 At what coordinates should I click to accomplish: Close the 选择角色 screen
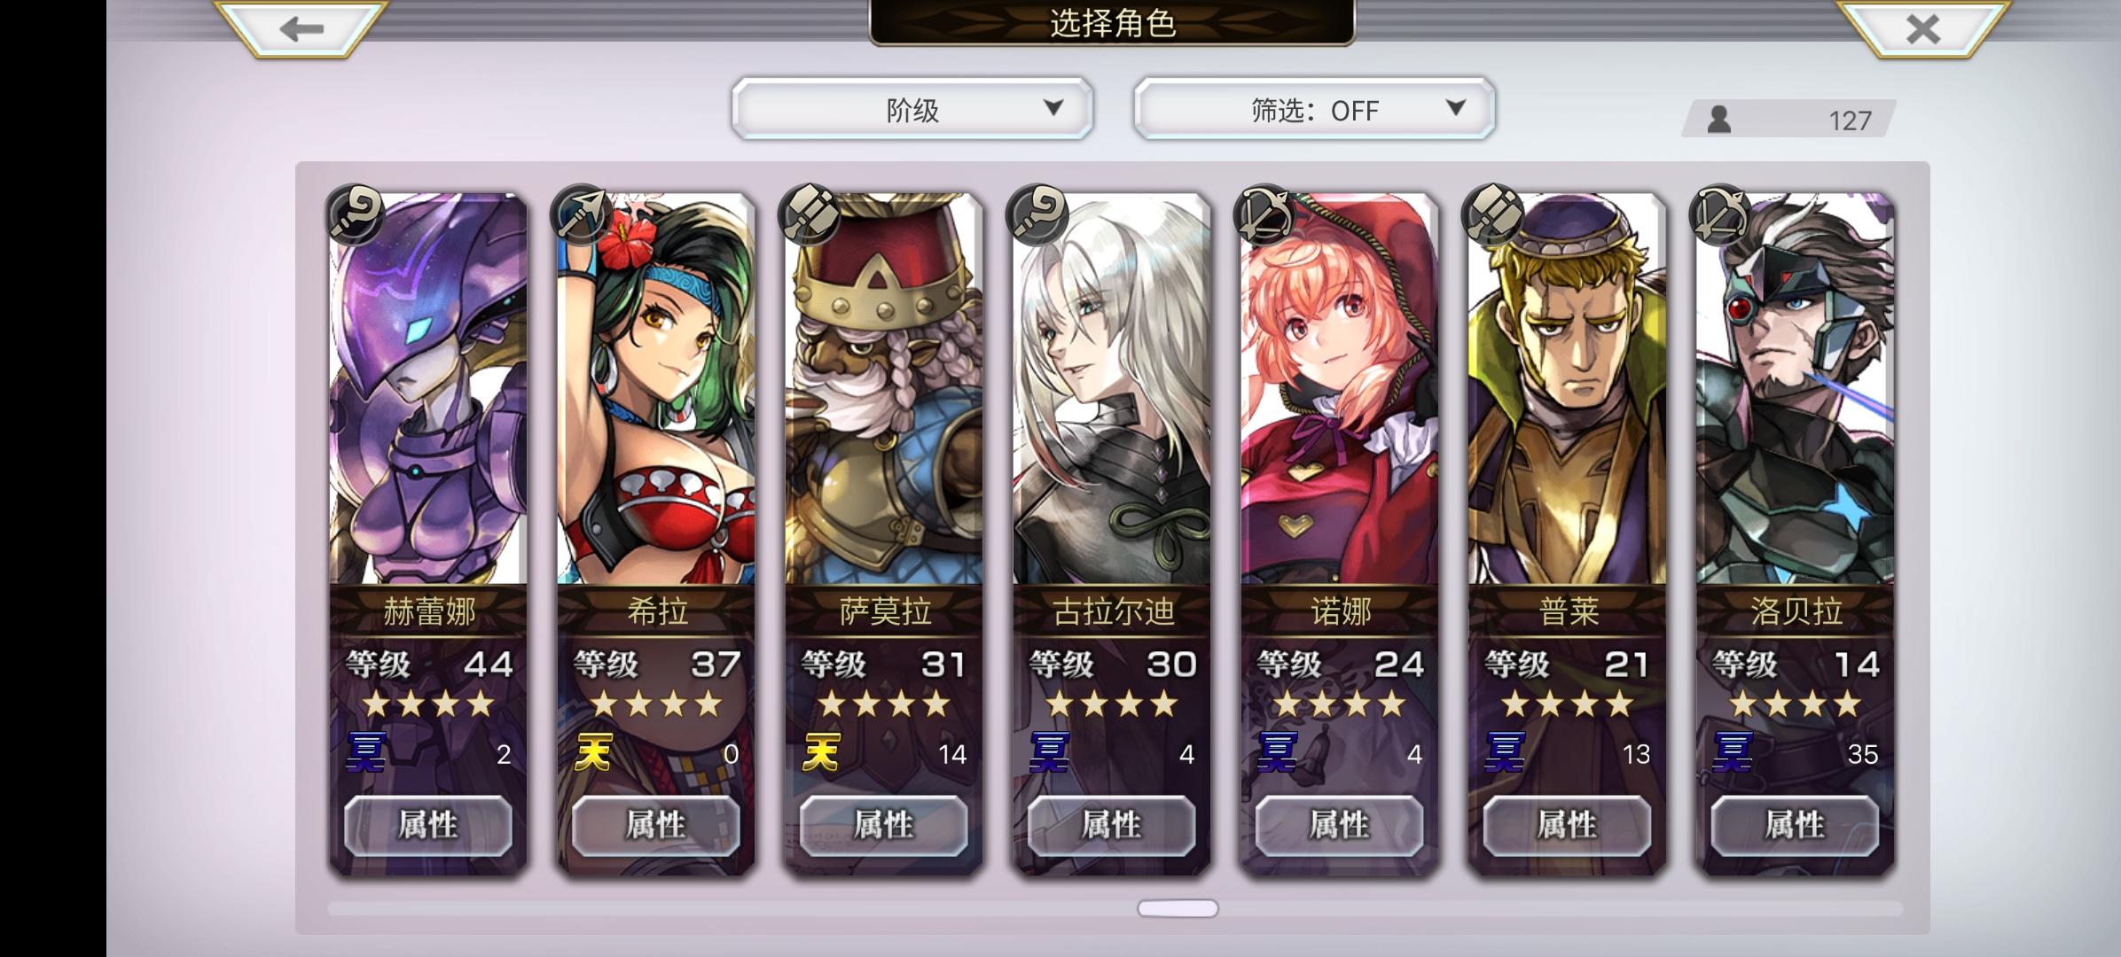(x=1922, y=28)
